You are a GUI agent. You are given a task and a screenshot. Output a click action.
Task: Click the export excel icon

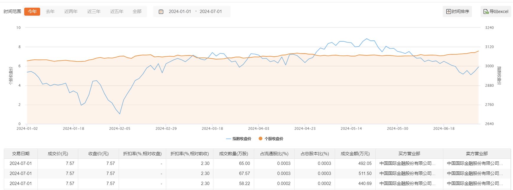(486, 12)
